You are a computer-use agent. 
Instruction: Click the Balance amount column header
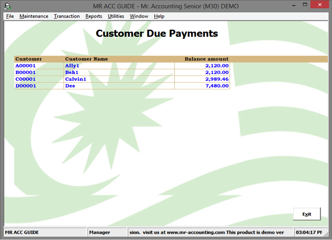pos(207,59)
